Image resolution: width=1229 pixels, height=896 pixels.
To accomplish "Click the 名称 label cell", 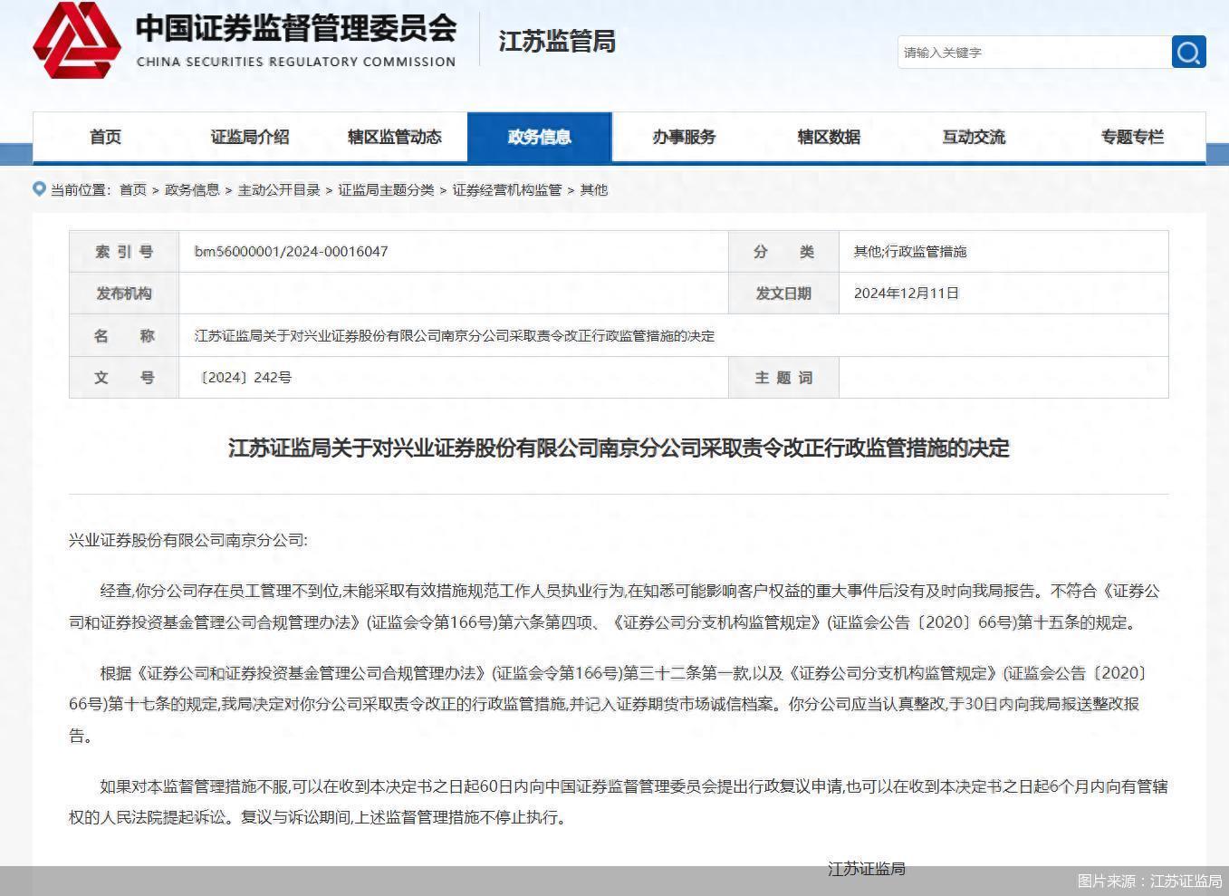I will (124, 335).
